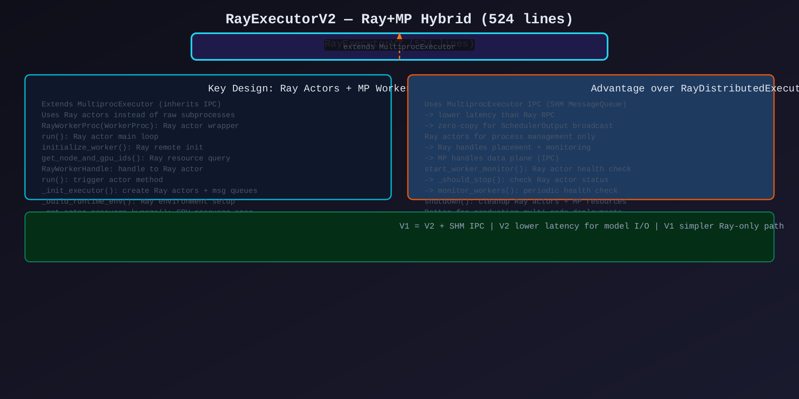
Task: Click 'Ray actors for process management only' line
Action: pos(510,137)
